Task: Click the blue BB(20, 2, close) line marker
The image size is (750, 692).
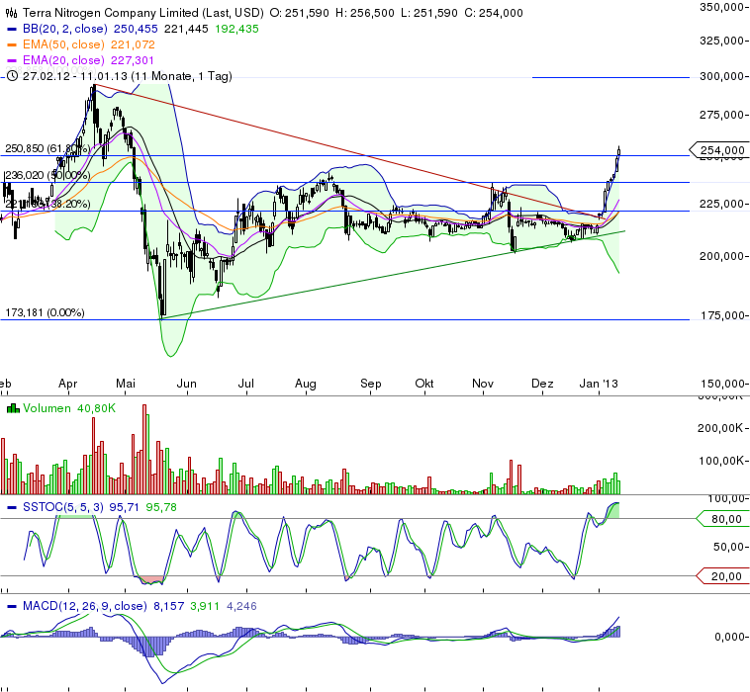Action: 12,30
